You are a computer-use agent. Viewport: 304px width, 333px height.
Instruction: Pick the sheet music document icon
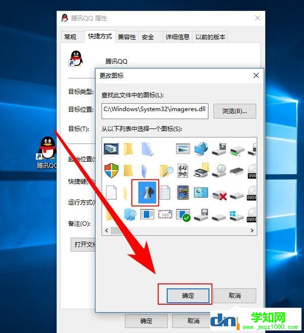click(x=183, y=170)
